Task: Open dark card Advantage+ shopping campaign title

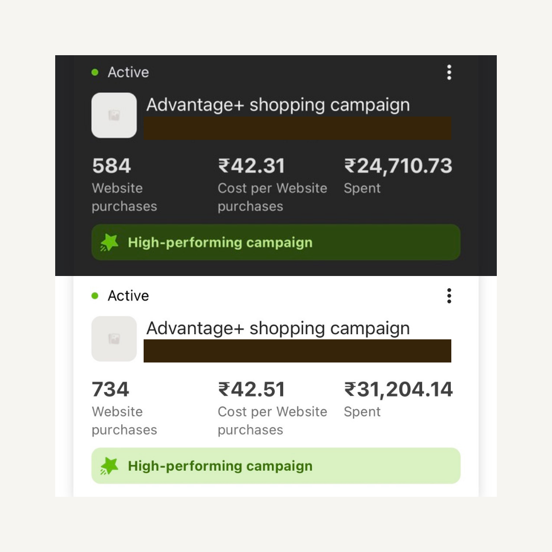Action: (x=278, y=105)
